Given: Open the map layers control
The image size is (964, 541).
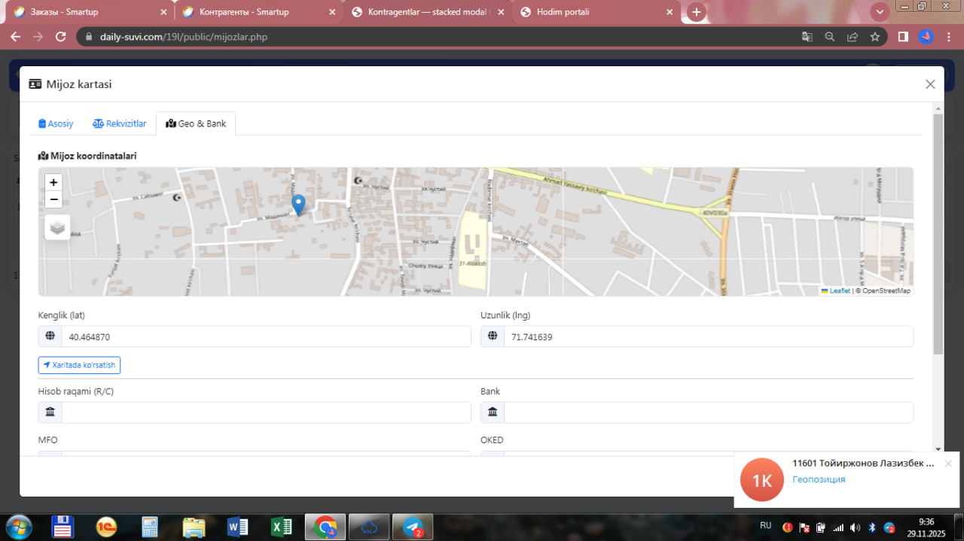Looking at the screenshot, I should pyautogui.click(x=57, y=227).
